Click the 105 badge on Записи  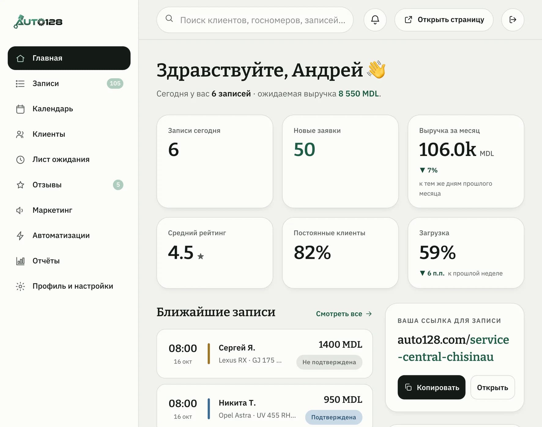pyautogui.click(x=115, y=84)
